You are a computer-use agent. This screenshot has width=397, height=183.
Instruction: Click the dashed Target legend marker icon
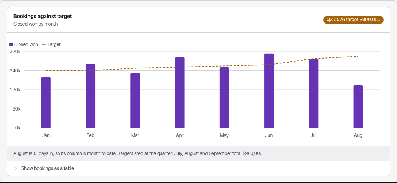pyautogui.click(x=44, y=44)
